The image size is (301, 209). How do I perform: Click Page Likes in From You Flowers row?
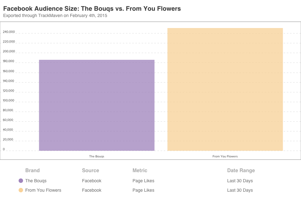click(x=143, y=190)
